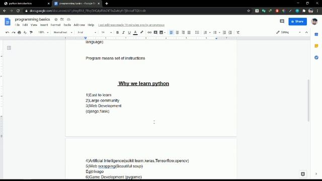
Task: Click the Share button
Action: (297, 22)
